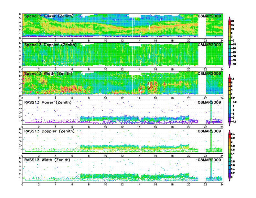Click the bottom RASS color bar legend

(229, 155)
